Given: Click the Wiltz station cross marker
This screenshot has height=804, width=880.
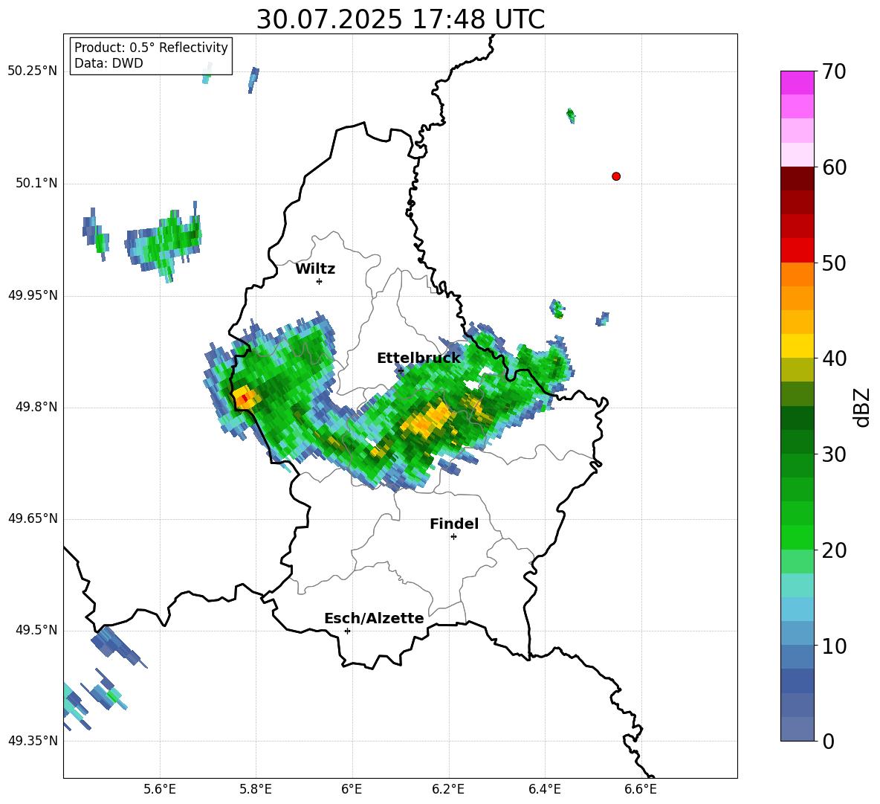Looking at the screenshot, I should [x=320, y=281].
